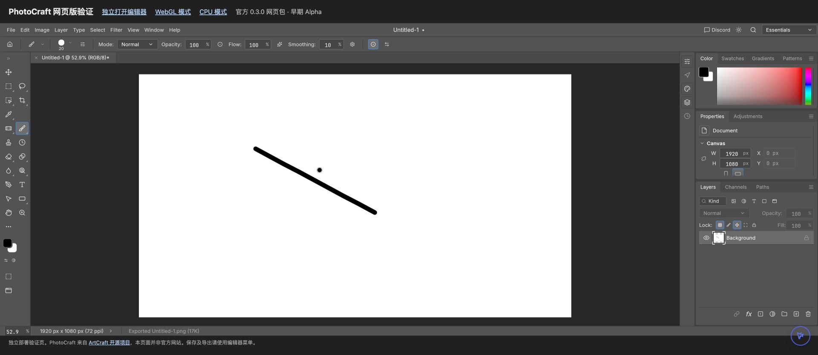The image size is (818, 355).
Task: Switch to the Adjustments tab
Action: click(748, 116)
